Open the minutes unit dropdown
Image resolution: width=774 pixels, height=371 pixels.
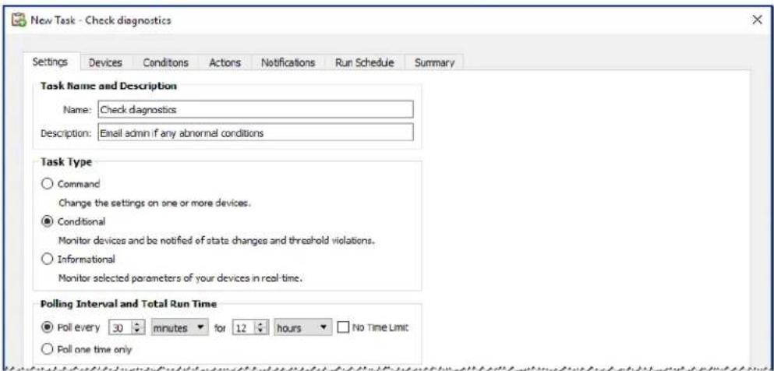(x=180, y=327)
